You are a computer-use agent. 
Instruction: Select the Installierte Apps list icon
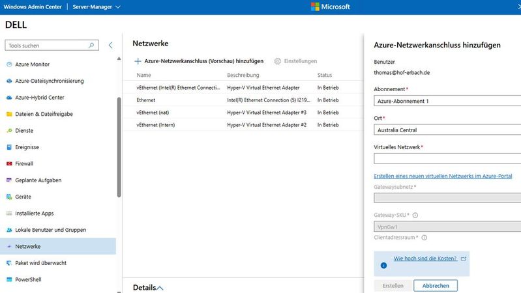9,214
